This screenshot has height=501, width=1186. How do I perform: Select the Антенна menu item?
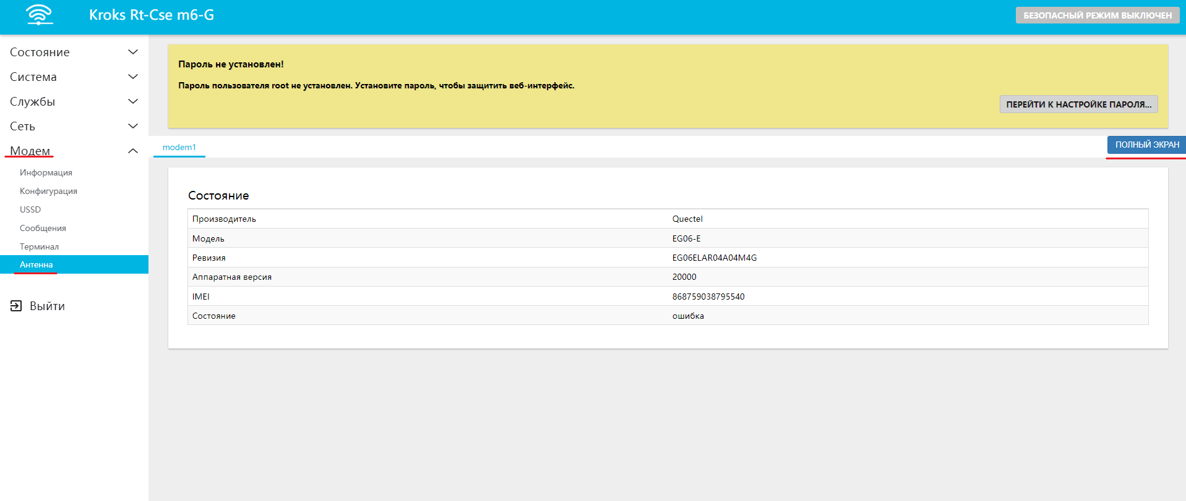point(74,264)
